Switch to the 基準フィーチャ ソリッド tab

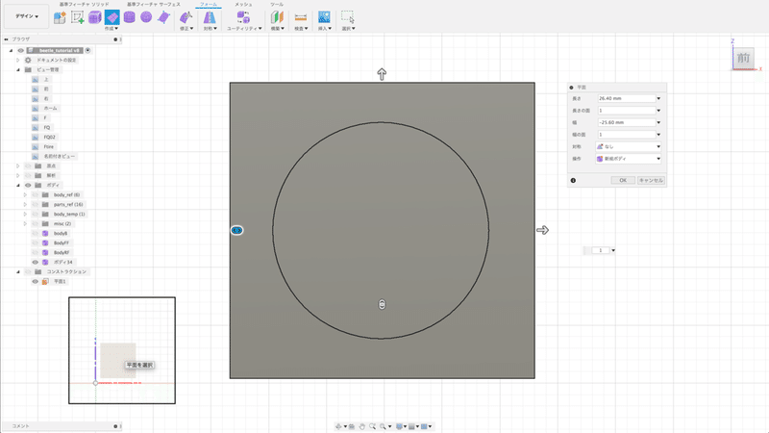[85, 5]
